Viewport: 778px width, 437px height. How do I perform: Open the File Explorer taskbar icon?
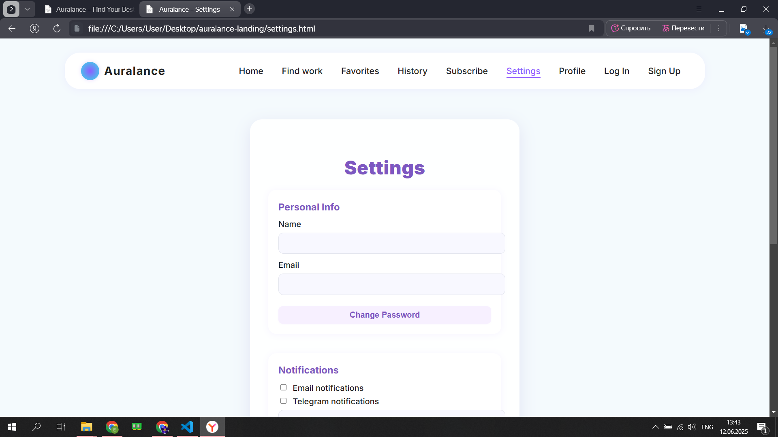[86, 427]
